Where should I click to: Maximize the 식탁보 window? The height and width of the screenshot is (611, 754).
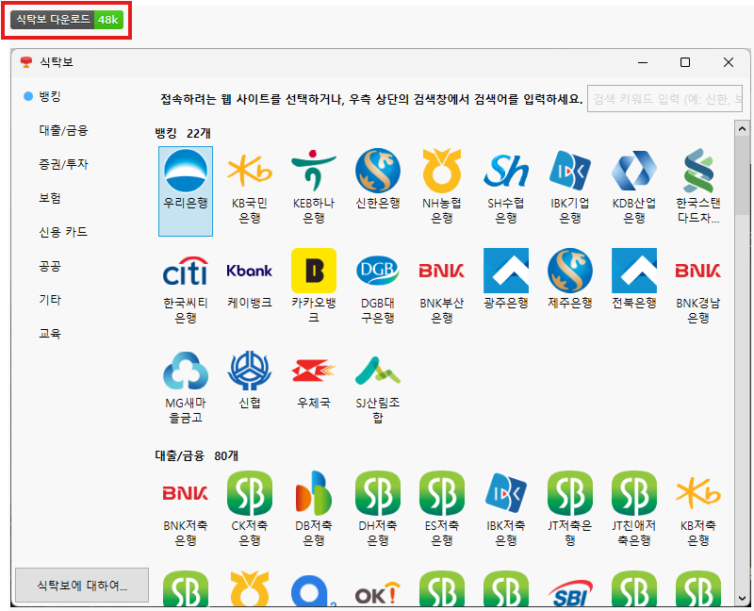(685, 62)
